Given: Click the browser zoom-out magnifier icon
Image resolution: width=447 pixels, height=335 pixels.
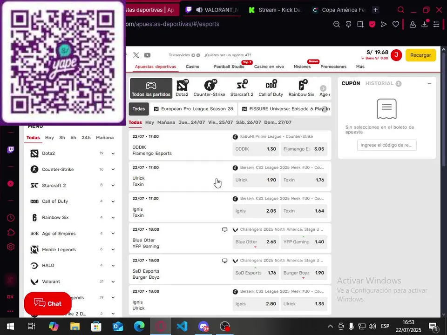Looking at the screenshot, I should pyautogui.click(x=336, y=24).
